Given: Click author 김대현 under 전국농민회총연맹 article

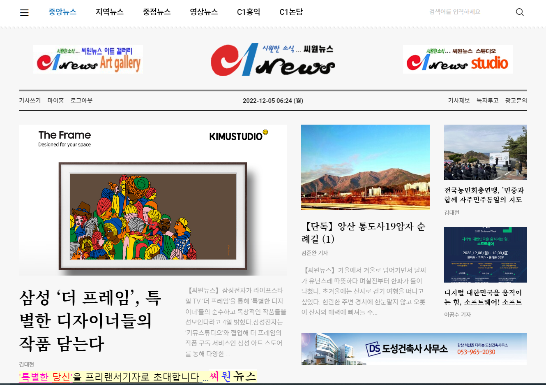Looking at the screenshot, I should [x=452, y=213].
